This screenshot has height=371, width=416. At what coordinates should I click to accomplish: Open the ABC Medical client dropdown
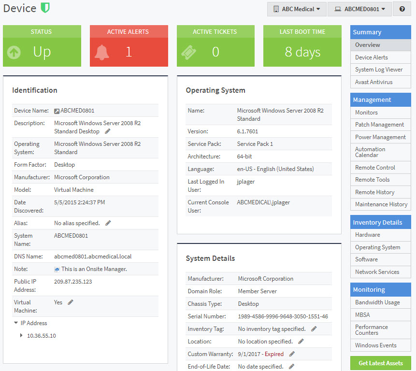coord(296,9)
